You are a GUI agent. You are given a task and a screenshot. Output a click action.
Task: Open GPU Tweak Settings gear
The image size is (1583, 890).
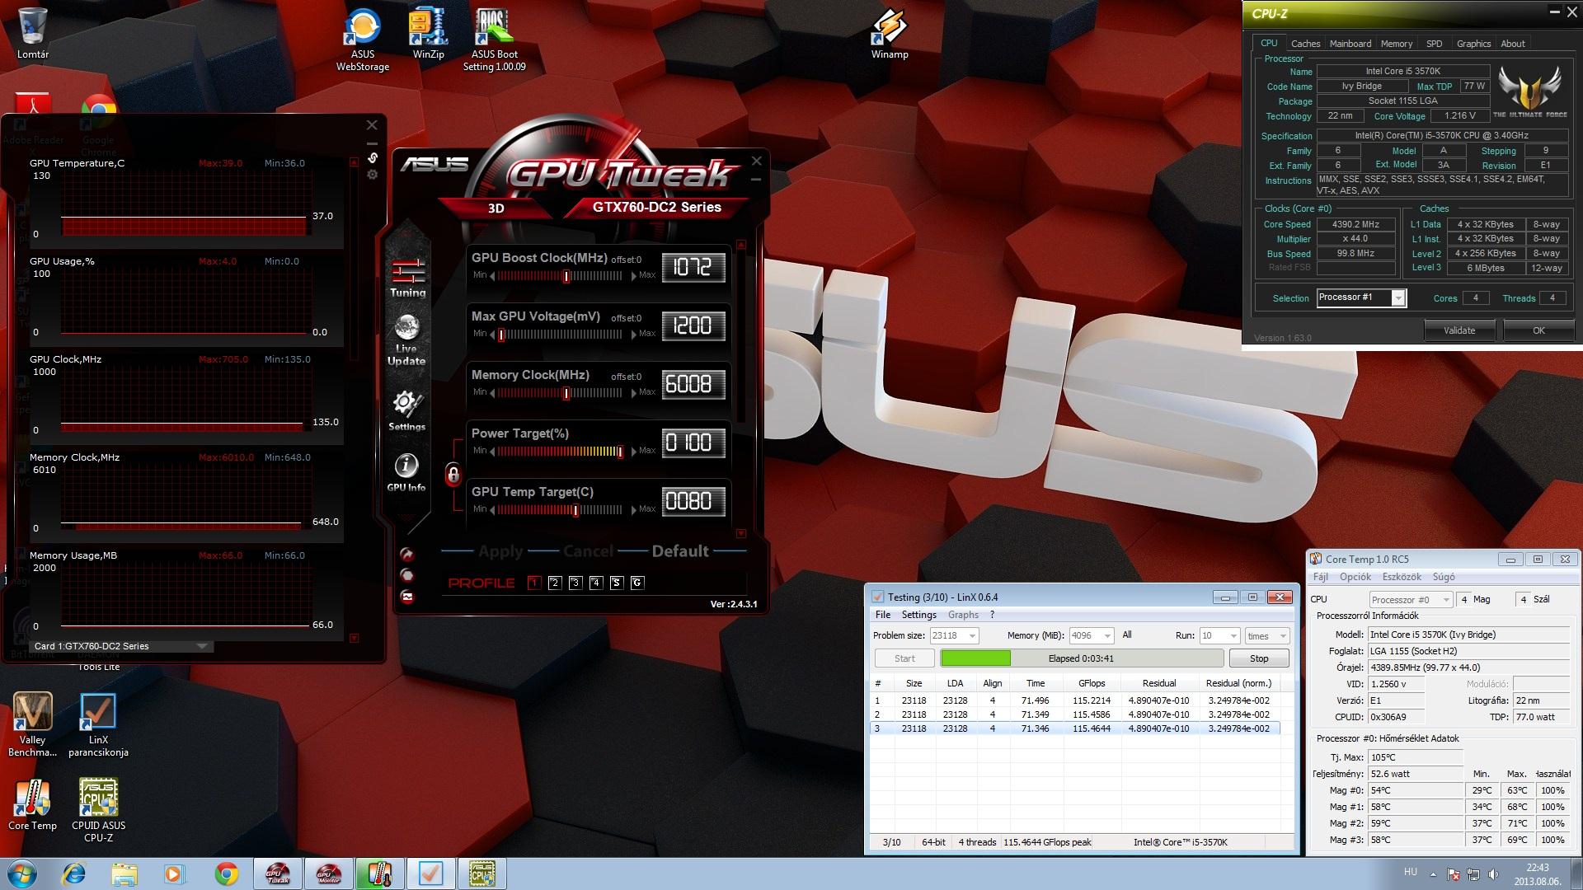click(x=406, y=410)
